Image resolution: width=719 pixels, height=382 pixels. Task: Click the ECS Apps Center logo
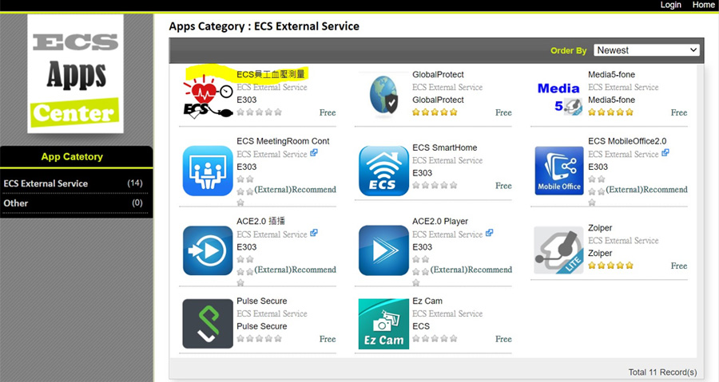(x=75, y=74)
